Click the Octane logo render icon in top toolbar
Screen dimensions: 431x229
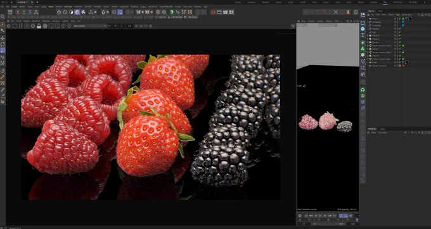tap(213, 12)
